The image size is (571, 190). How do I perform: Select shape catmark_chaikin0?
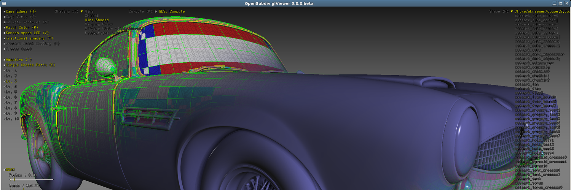click(532, 71)
